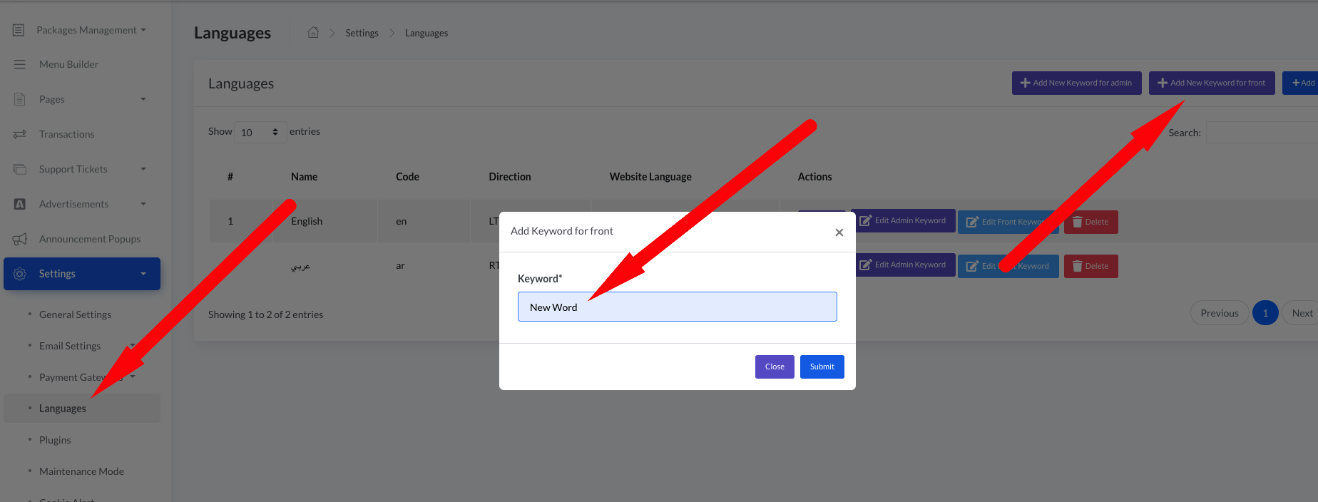Viewport: 1318px width, 502px height.
Task: Click the Announcement Popups megaphone icon
Action: [x=20, y=239]
